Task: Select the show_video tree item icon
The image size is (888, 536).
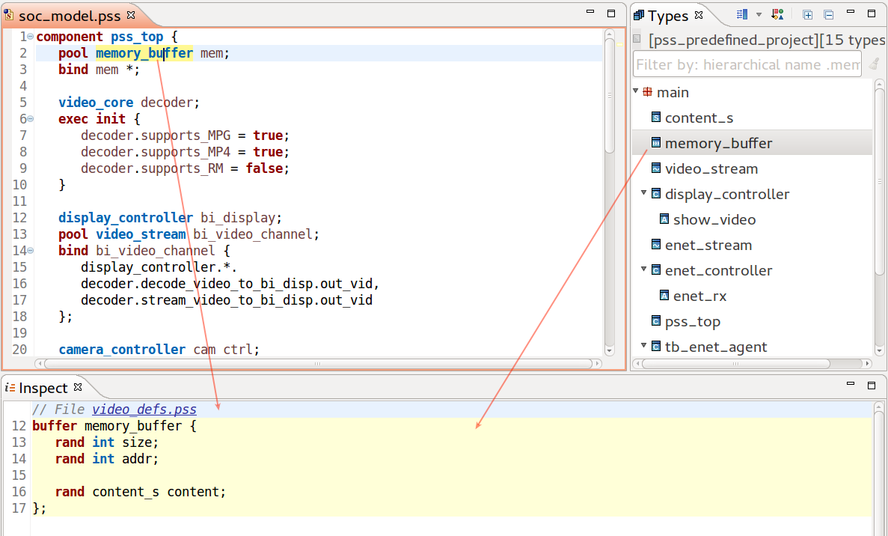Action: click(x=664, y=219)
